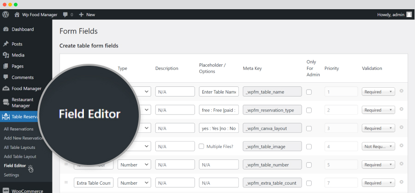
Task: Remove the _wpfm_reservation_type field row
Action: point(402,109)
